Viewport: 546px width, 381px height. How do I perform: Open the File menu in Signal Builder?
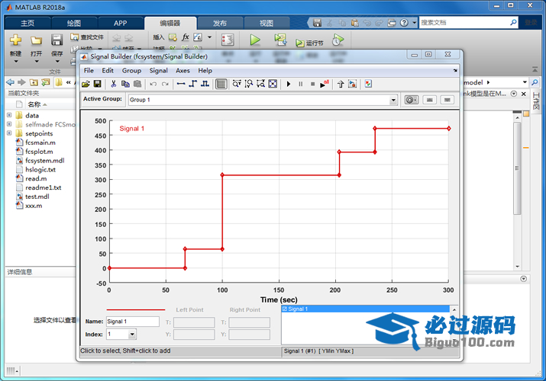[x=89, y=71]
